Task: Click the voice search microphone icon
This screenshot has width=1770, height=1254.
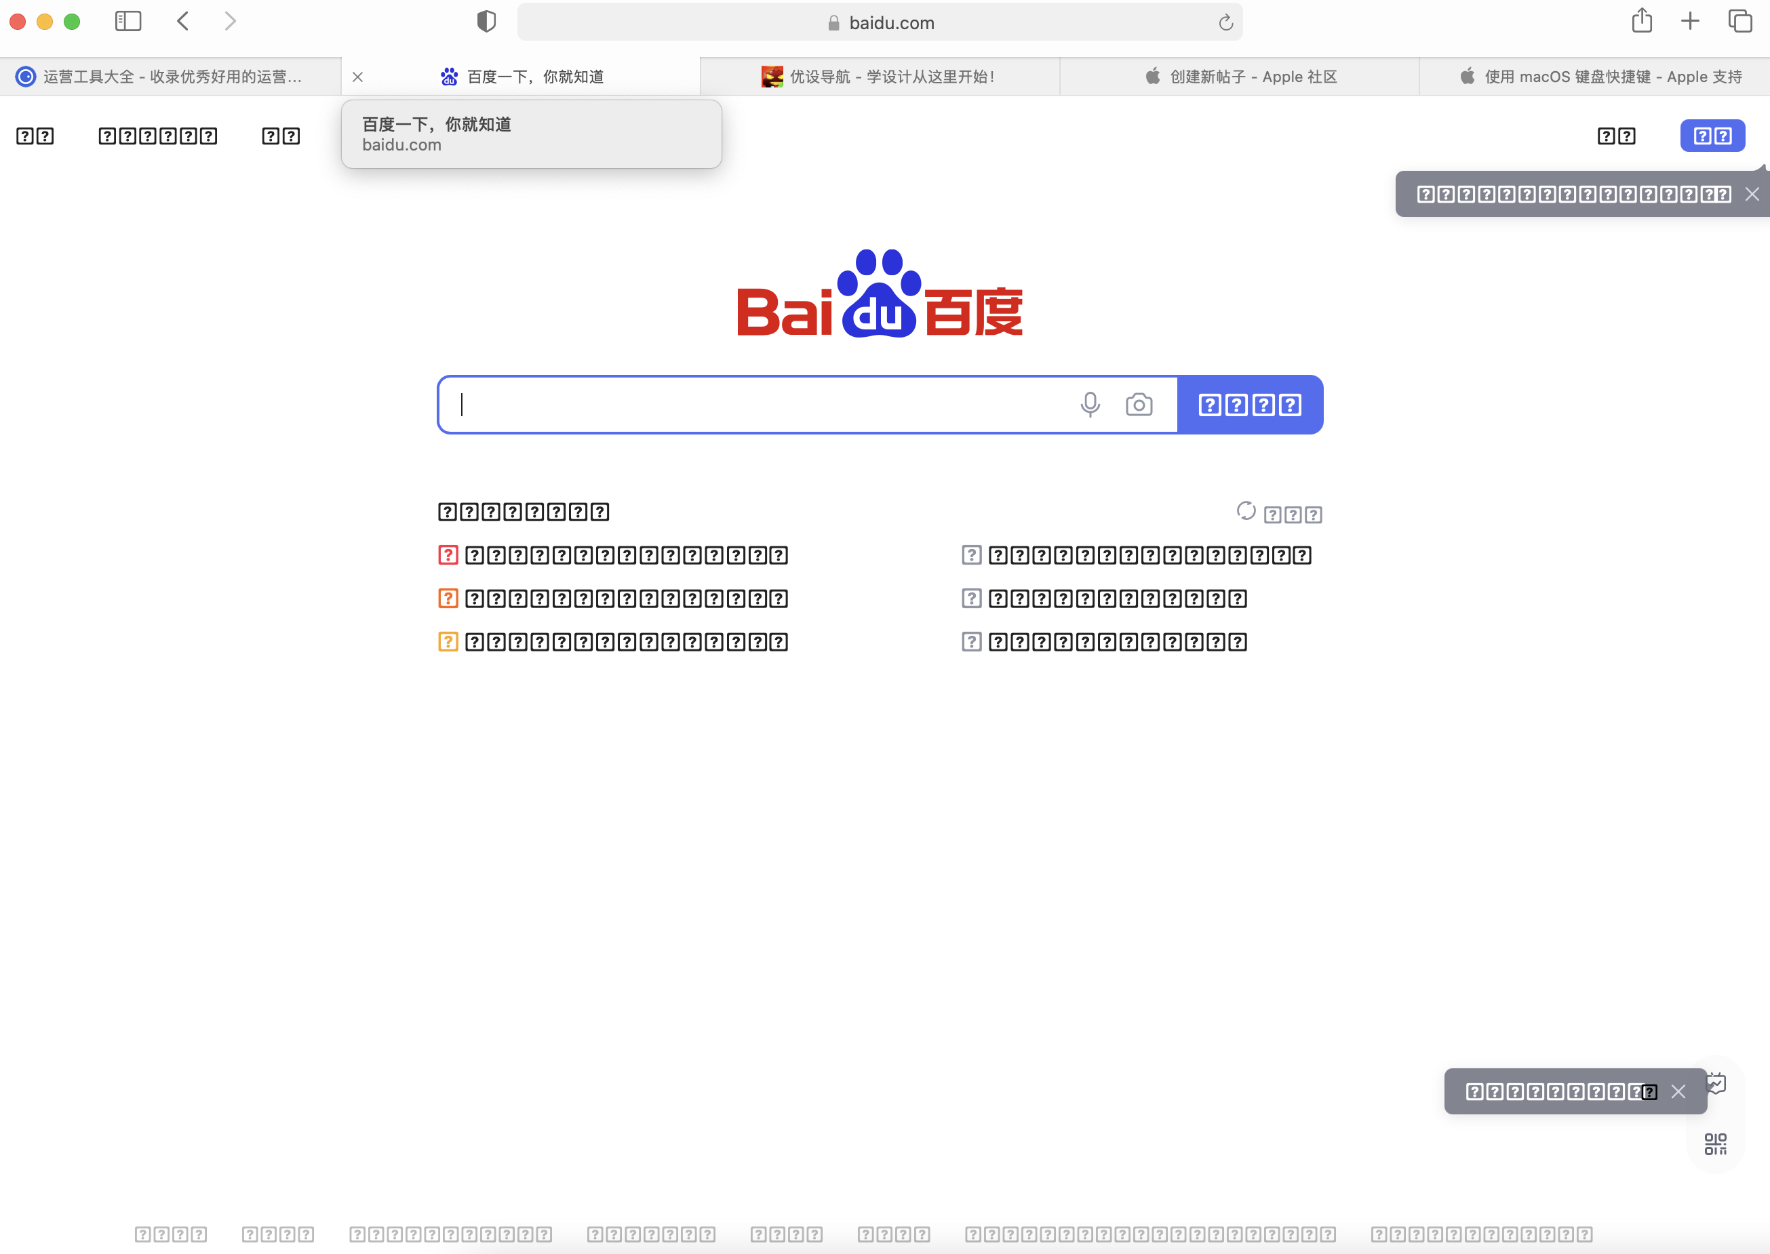Action: 1089,405
